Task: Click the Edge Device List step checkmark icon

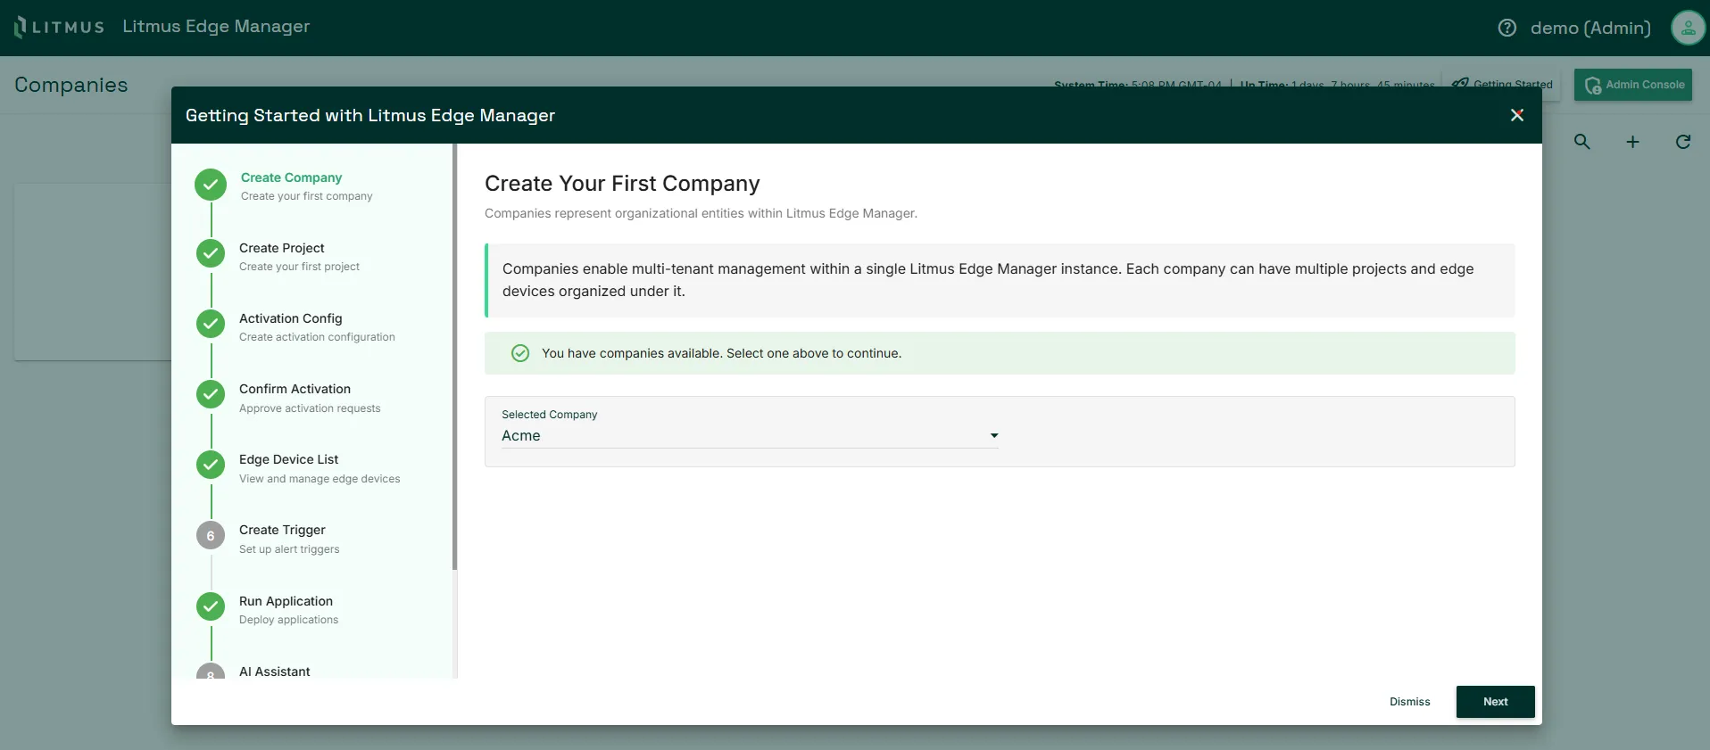Action: 211,465
